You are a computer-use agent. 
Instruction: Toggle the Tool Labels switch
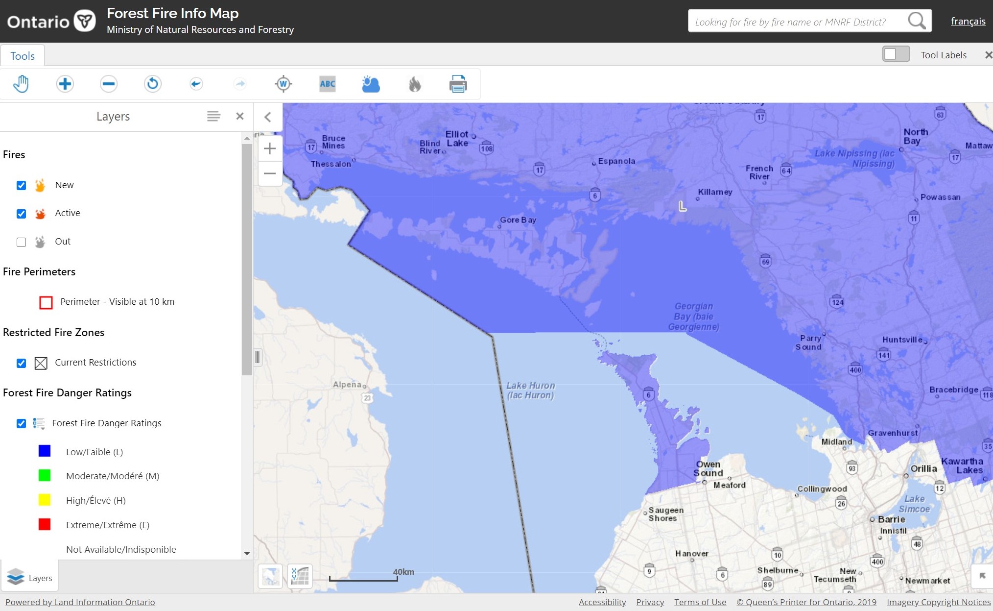[x=896, y=54]
